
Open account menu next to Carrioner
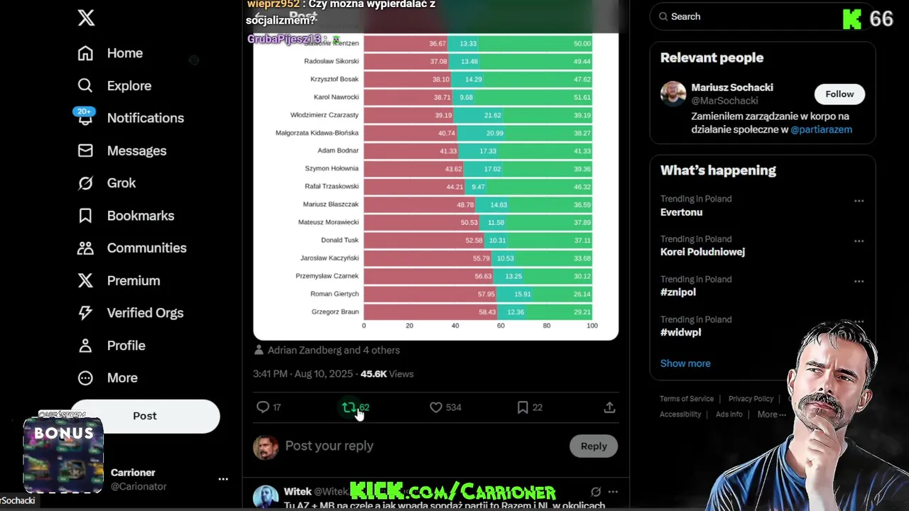223,479
